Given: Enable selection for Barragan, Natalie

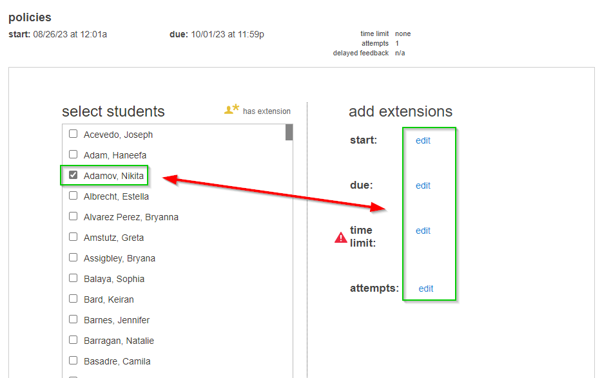Looking at the screenshot, I should coord(73,340).
